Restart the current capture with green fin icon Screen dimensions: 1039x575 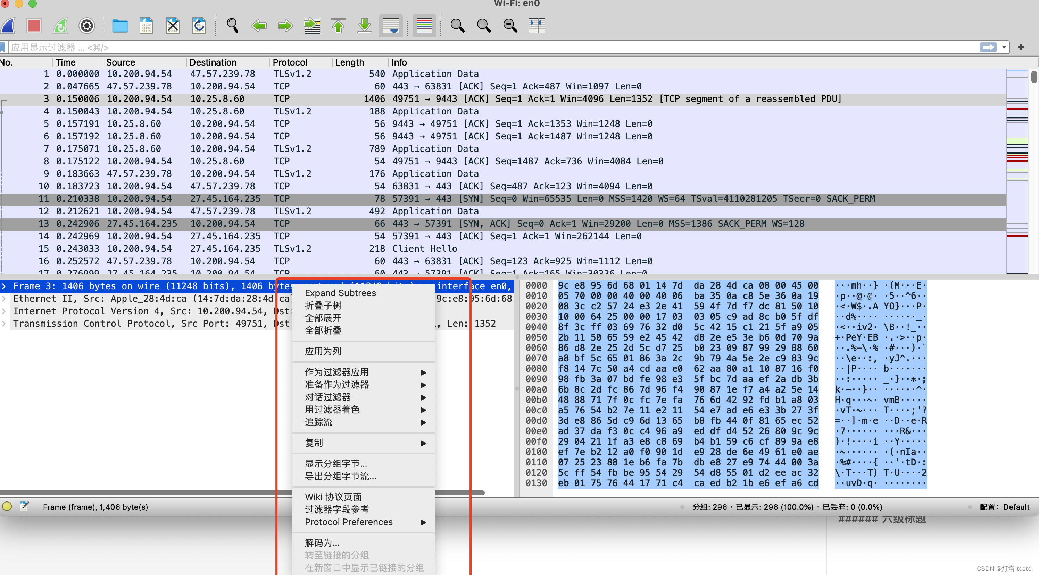tap(60, 26)
